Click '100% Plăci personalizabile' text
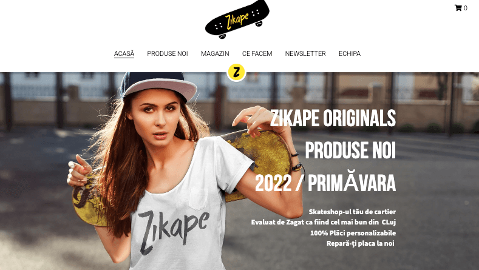 [x=353, y=233]
